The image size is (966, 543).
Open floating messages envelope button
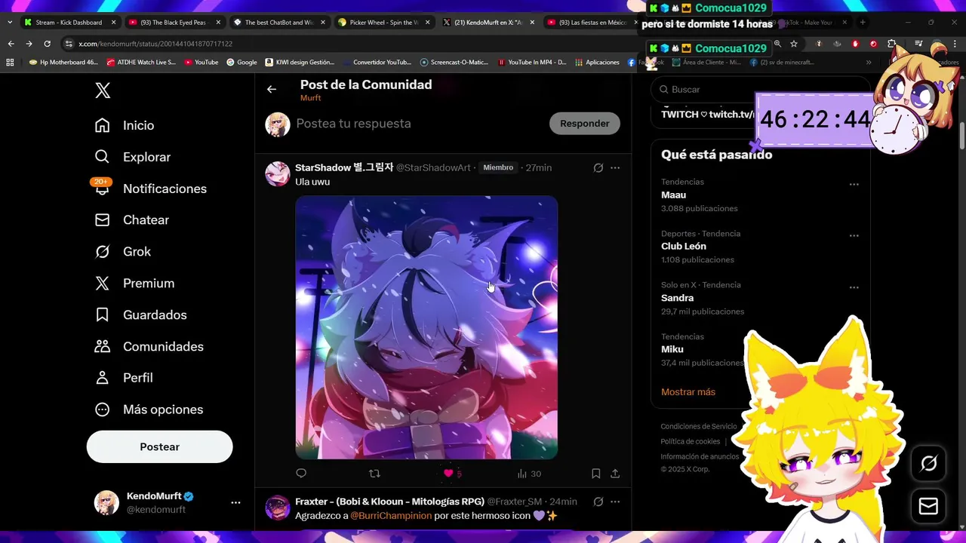pos(928,506)
